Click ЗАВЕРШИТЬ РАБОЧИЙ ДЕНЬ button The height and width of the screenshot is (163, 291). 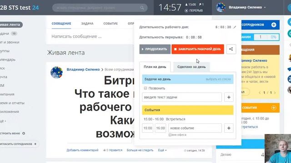[x=198, y=49]
